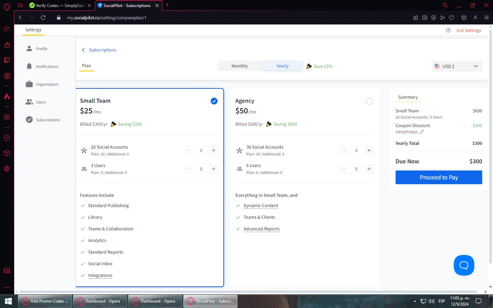Click Small Team social accounts quantity field

pyautogui.click(x=201, y=150)
